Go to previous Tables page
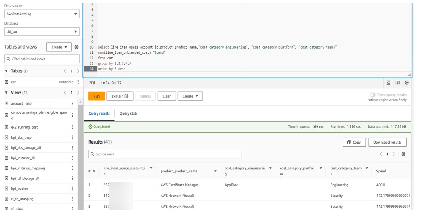 point(65,71)
